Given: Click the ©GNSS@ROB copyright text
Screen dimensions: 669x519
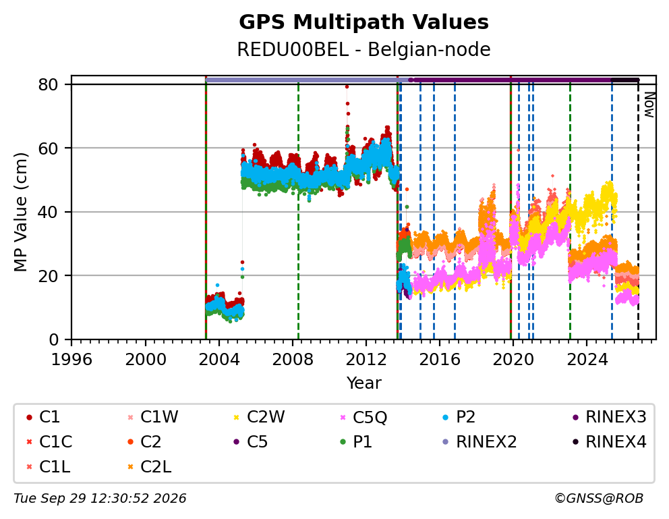Looking at the screenshot, I should (x=599, y=498).
